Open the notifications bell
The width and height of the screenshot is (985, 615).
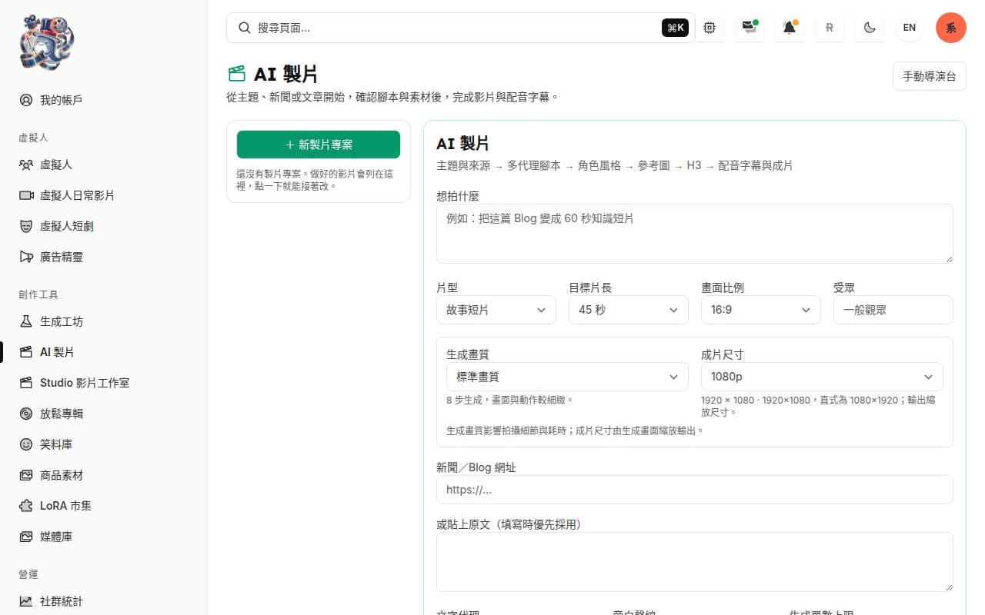click(790, 28)
